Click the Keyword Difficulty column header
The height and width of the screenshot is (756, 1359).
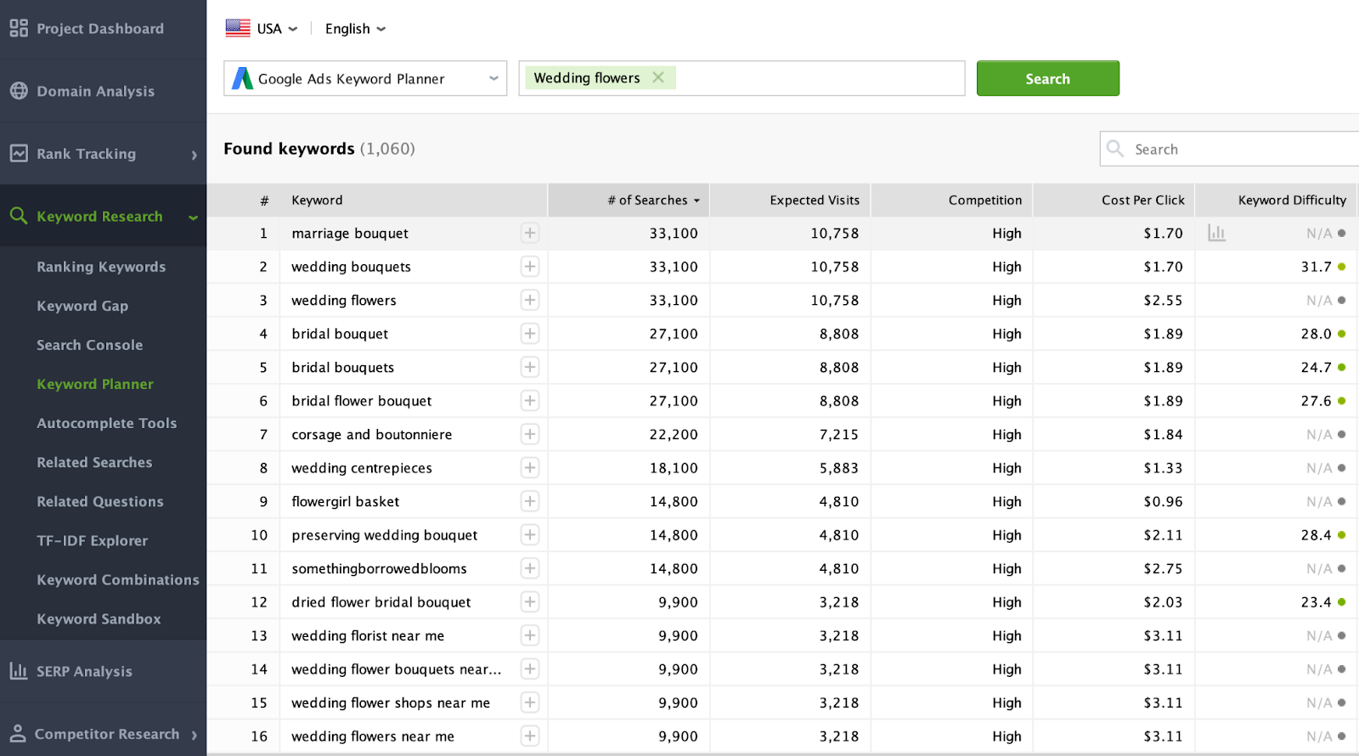1291,200
